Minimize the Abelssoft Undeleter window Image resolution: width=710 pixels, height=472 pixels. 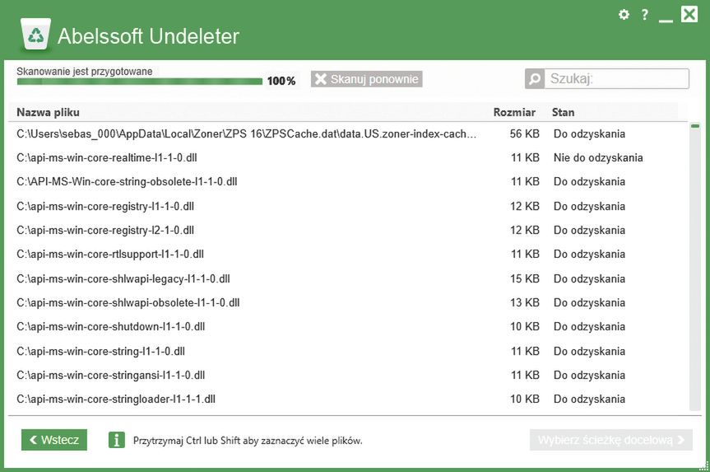[666, 20]
